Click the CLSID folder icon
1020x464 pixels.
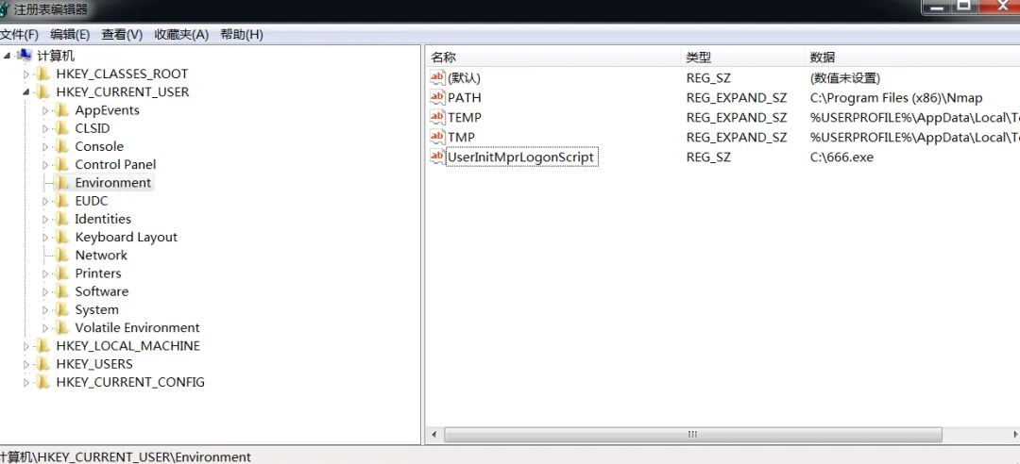(61, 128)
